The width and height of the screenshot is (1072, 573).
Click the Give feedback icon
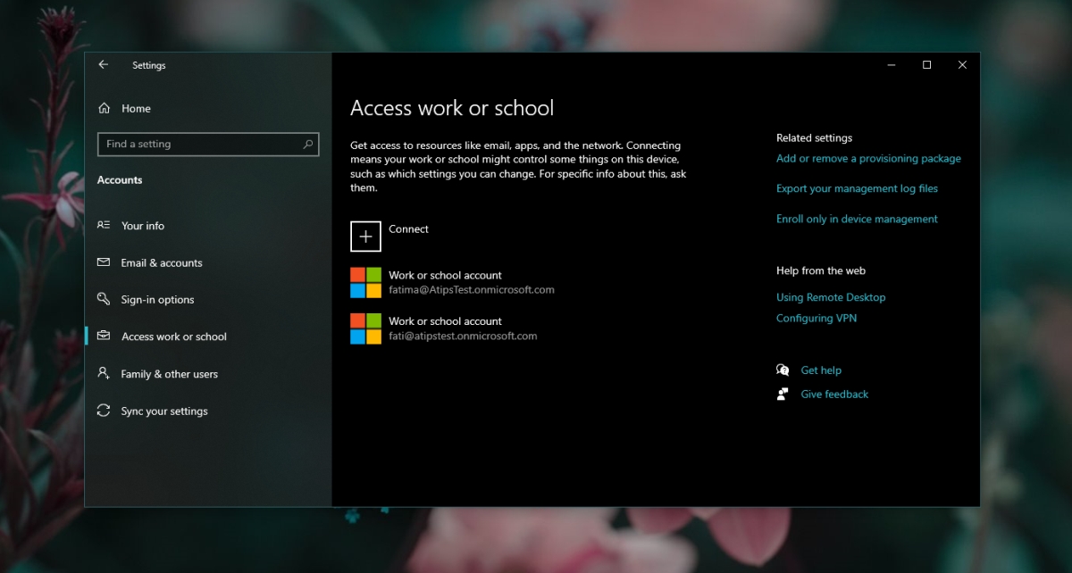(783, 394)
